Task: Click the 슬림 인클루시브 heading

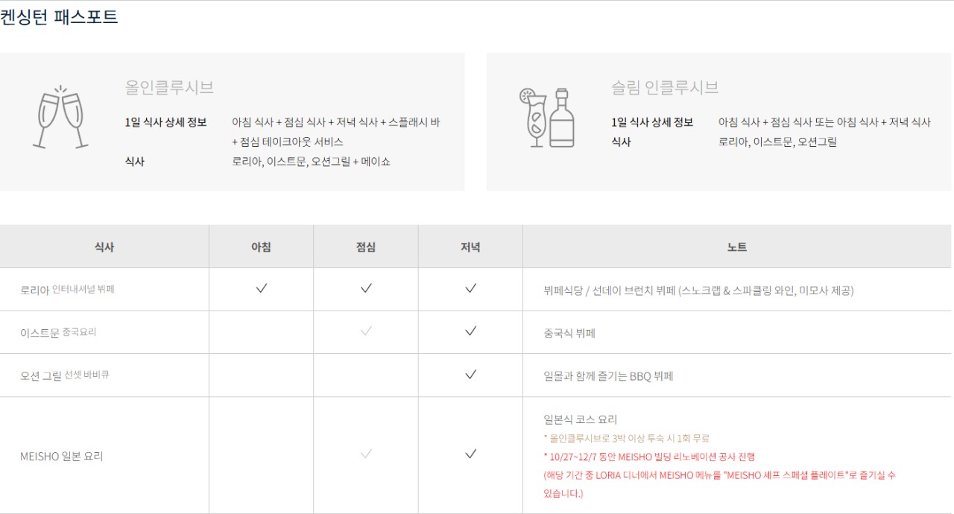Action: coord(665,87)
